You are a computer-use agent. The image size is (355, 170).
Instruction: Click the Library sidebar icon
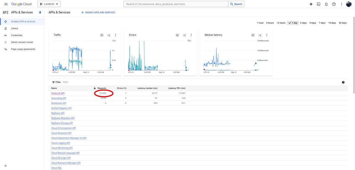[x=5, y=28]
